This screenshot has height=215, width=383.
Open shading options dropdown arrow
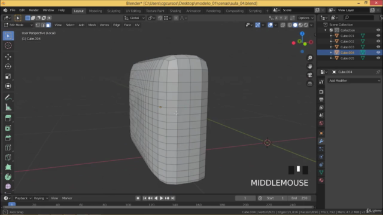[311, 25]
